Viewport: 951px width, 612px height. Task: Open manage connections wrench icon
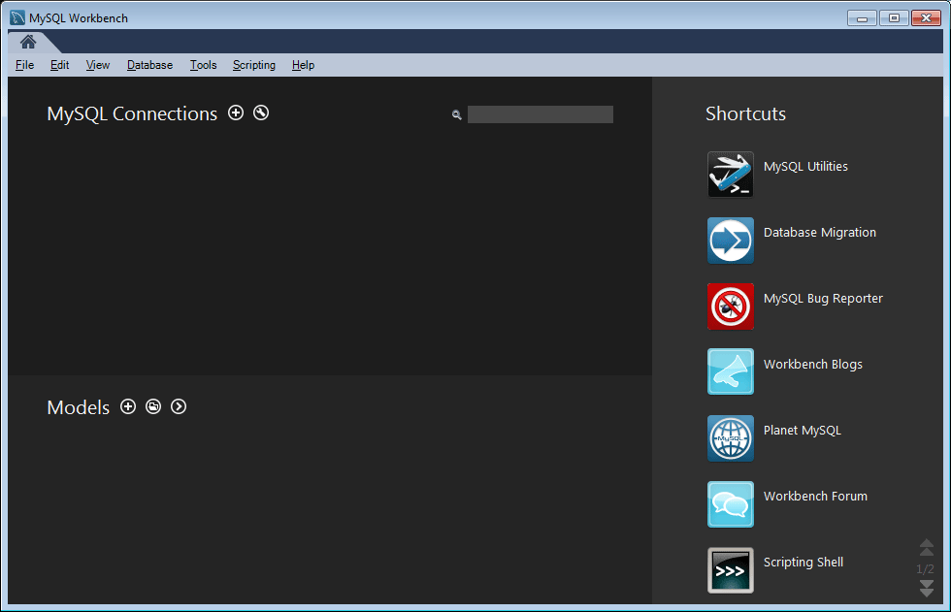[x=261, y=113]
